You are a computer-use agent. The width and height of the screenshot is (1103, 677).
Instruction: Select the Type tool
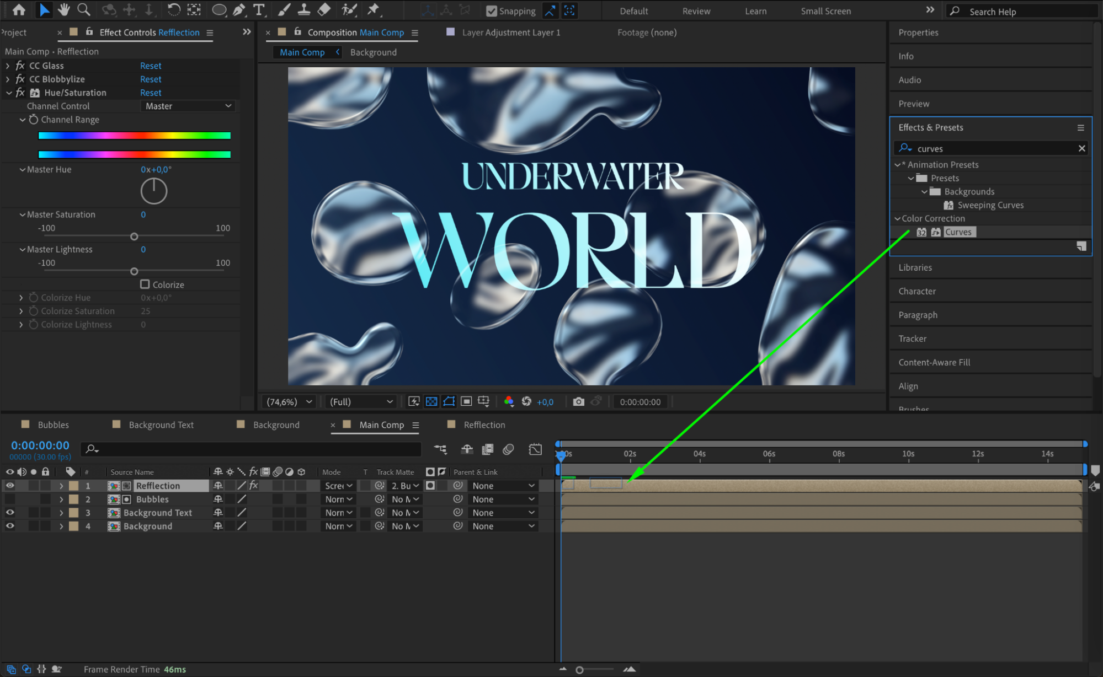[258, 9]
